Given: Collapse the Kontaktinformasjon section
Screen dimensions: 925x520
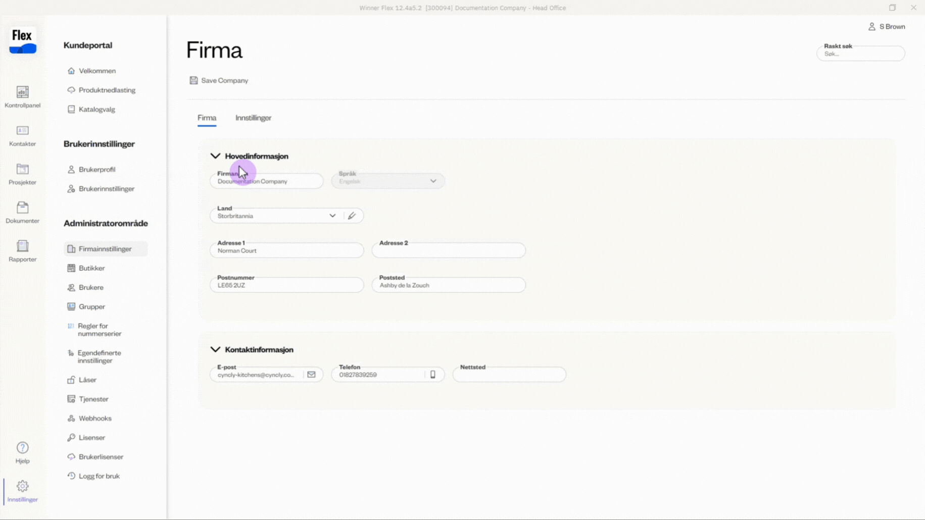Looking at the screenshot, I should pyautogui.click(x=215, y=349).
